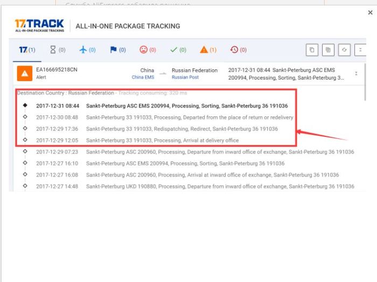Screen dimensions: 377x282
Task: Filter by pick up flag icon
Action: 117,50
